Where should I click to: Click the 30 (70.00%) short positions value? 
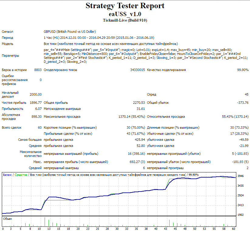tap(136, 127)
